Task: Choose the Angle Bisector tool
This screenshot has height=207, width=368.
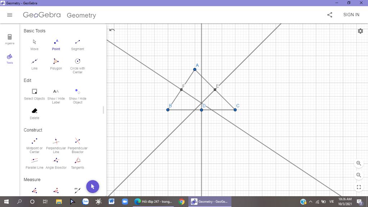Action: click(56, 164)
